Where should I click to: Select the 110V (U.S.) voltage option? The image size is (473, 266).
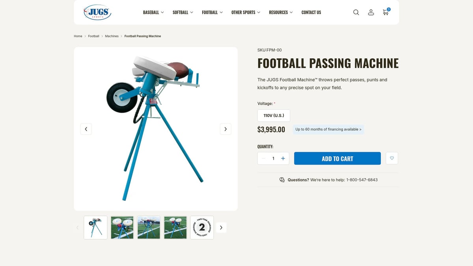click(274, 115)
